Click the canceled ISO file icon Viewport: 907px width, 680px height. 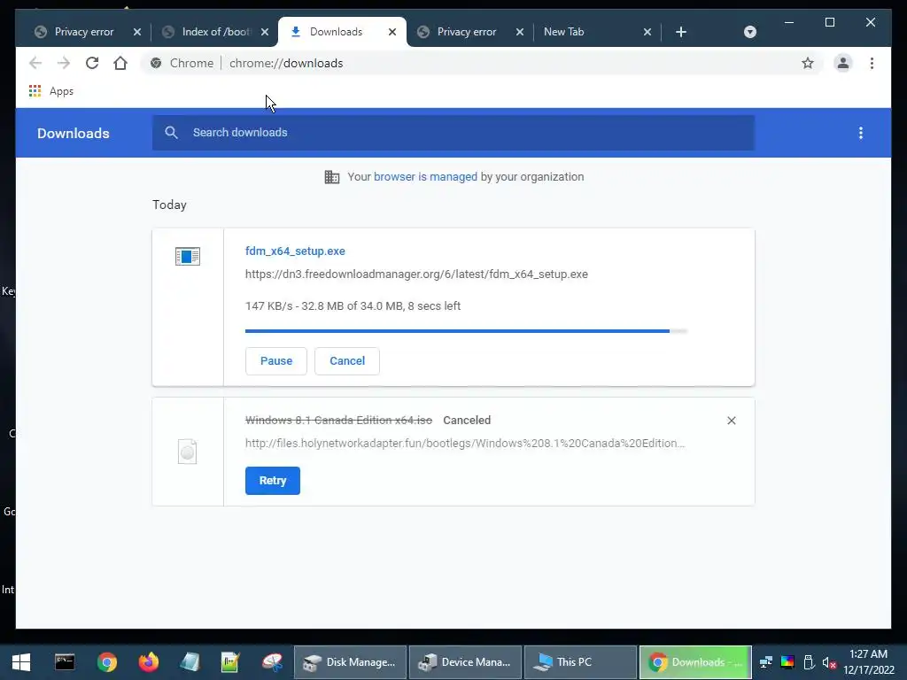pos(188,452)
